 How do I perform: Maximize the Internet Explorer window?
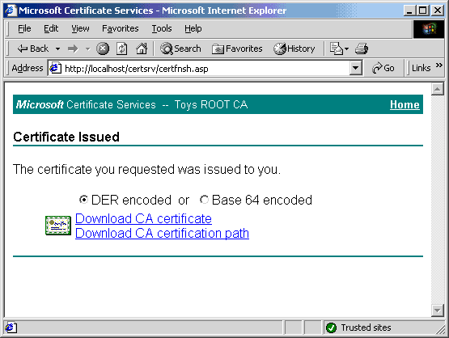coord(422,11)
